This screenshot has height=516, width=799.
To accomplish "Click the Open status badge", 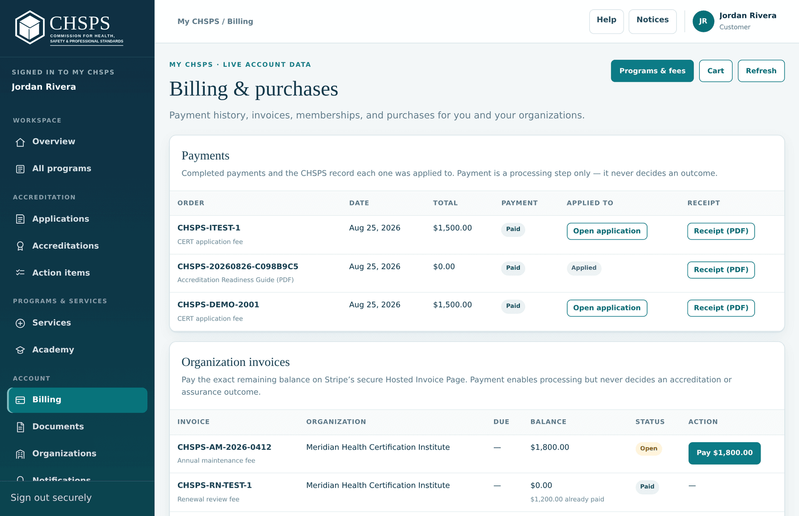I will click(649, 449).
